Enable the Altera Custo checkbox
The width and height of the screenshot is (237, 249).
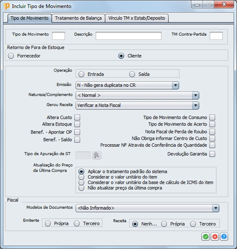coord(77,117)
